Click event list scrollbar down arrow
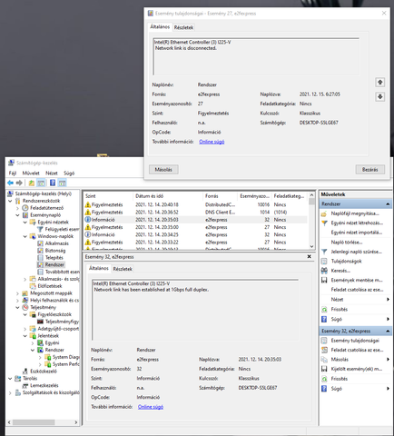The width and height of the screenshot is (394, 436). pos(311,246)
